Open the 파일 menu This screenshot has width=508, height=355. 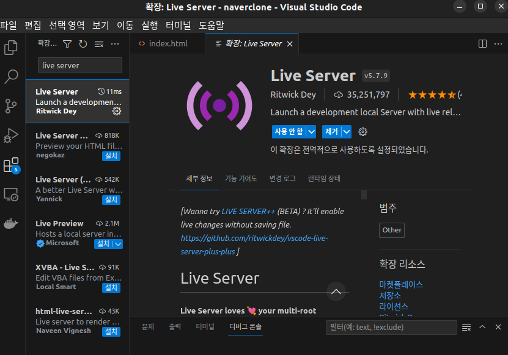9,25
